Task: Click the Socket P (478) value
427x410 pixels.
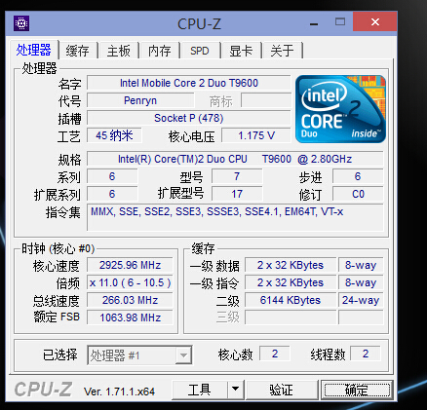Action: point(189,118)
